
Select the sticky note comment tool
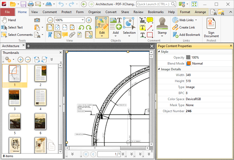150,20
